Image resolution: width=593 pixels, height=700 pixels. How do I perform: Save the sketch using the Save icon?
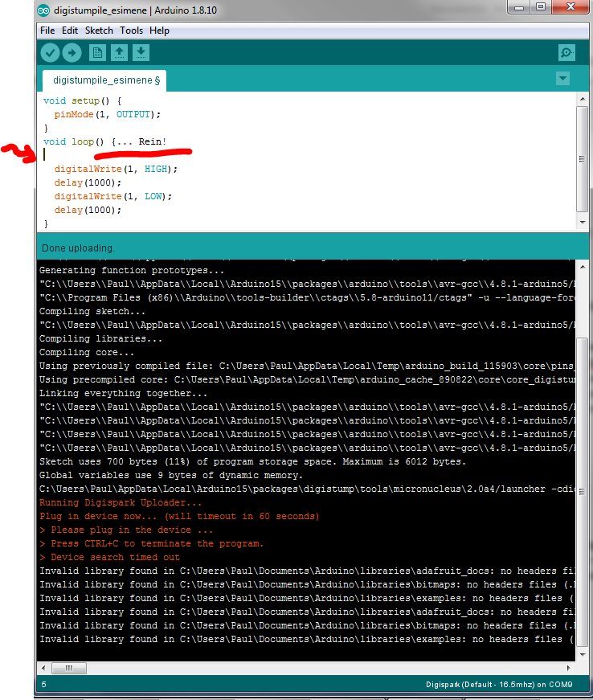[x=141, y=53]
